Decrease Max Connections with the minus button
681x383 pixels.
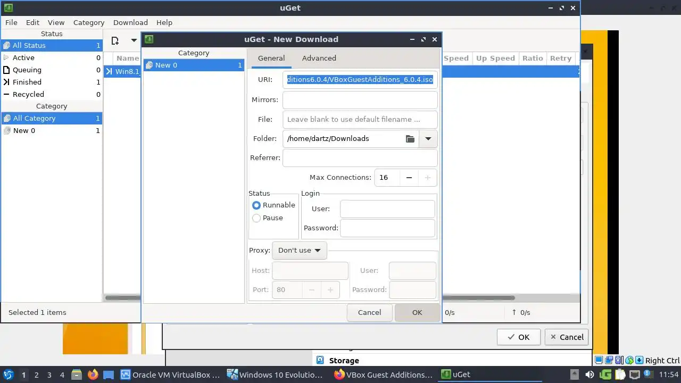[x=409, y=178]
